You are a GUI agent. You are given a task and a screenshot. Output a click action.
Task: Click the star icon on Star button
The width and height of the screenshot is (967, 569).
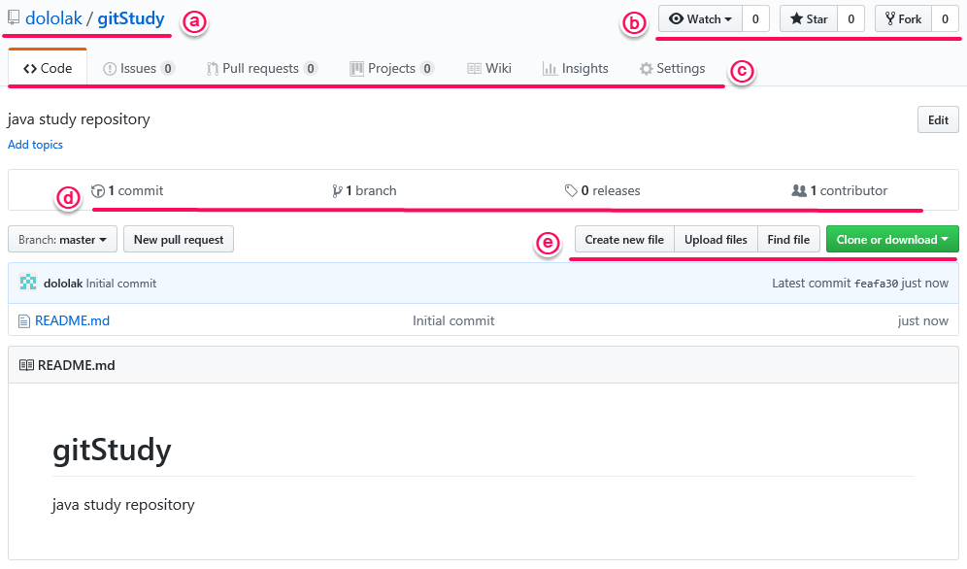pos(796,19)
